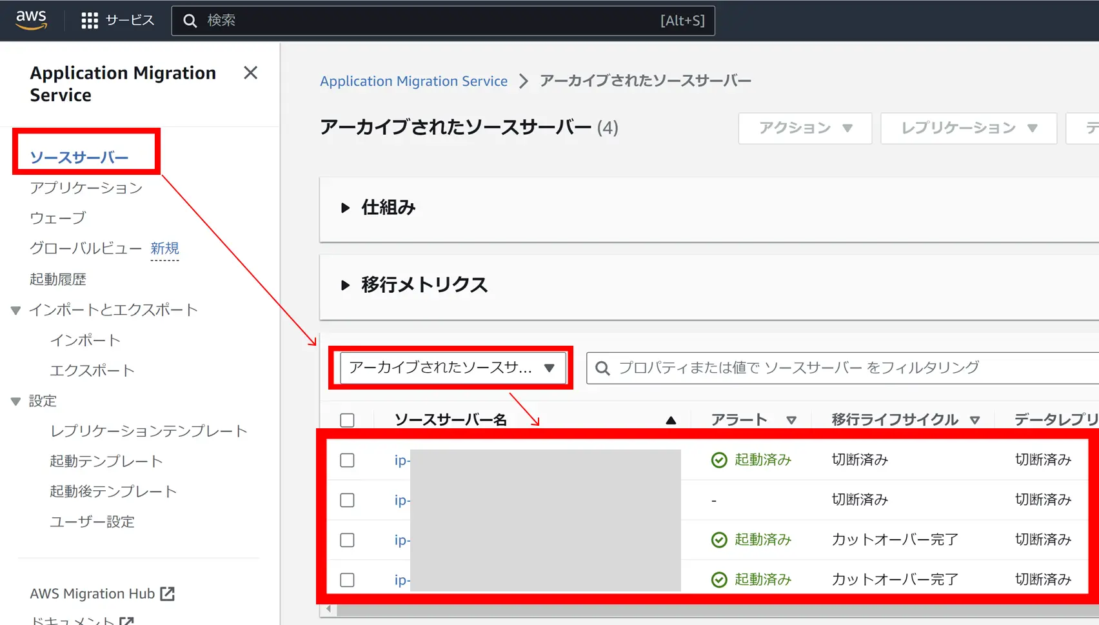Click first-row 切断済み lifecycle cell
This screenshot has height=625, width=1099.
coord(860,460)
